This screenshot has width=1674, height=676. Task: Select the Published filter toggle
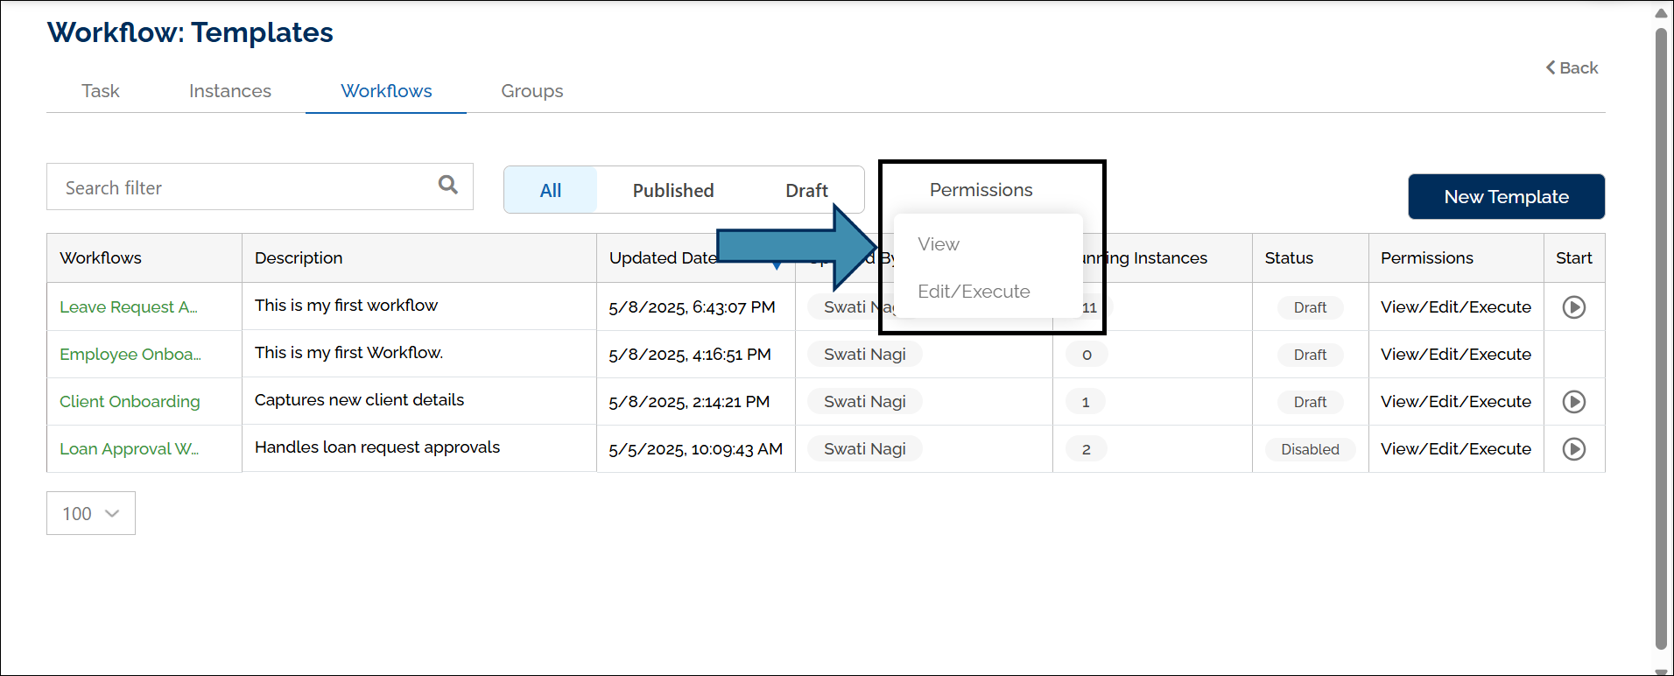click(x=673, y=191)
